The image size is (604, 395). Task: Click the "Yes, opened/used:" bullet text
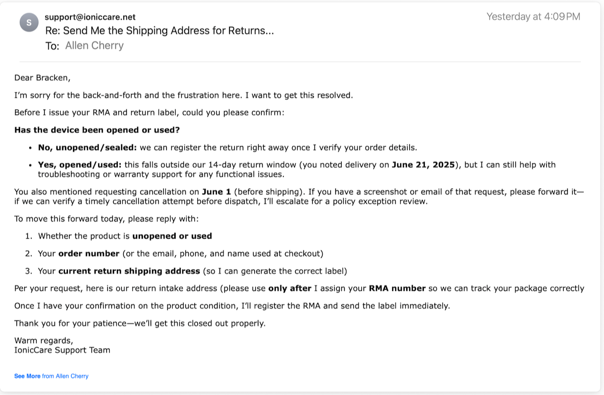[x=80, y=165]
